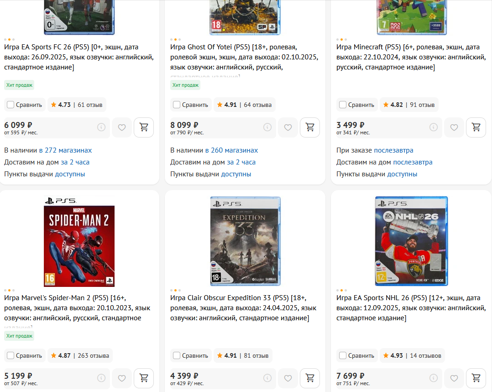Open Clair Obscur Expedition 33 cover image
492x392 pixels.
tap(245, 241)
